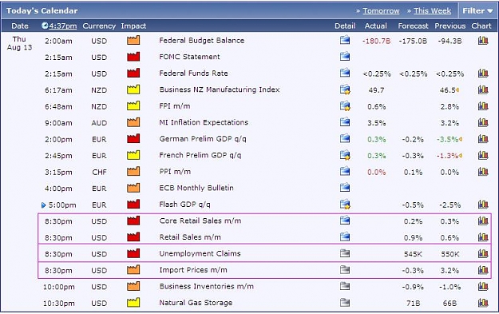The width and height of the screenshot is (499, 314).
Task: Expand the 5:00pm Flash GDP row arrow
Action: [x=44, y=205]
